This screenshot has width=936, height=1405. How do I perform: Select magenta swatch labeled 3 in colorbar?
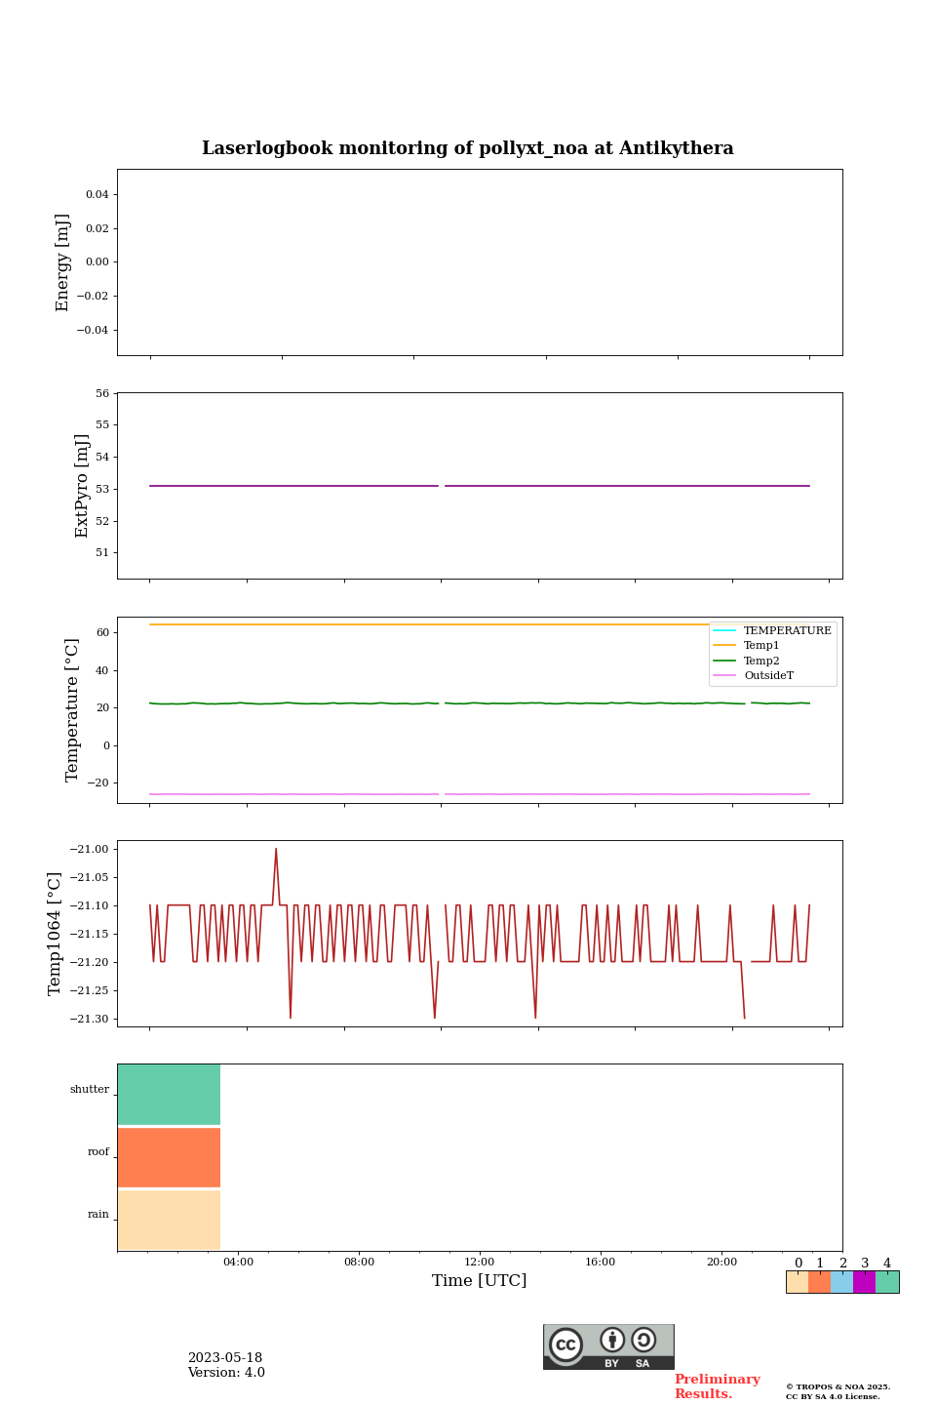click(x=865, y=1282)
